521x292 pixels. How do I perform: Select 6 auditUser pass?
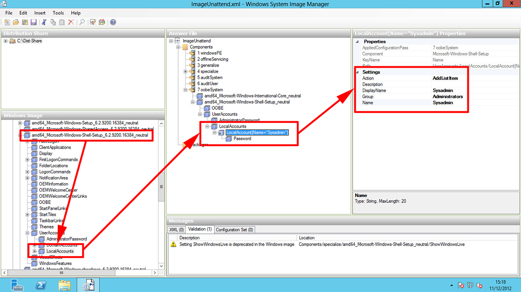(207, 84)
